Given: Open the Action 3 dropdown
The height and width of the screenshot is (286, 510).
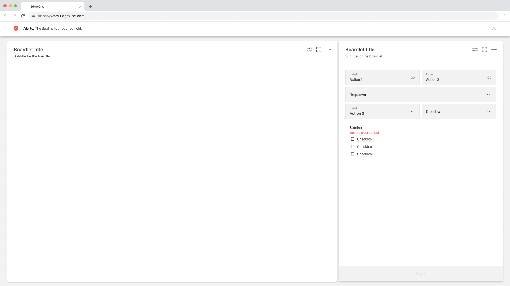Looking at the screenshot, I should [x=382, y=111].
